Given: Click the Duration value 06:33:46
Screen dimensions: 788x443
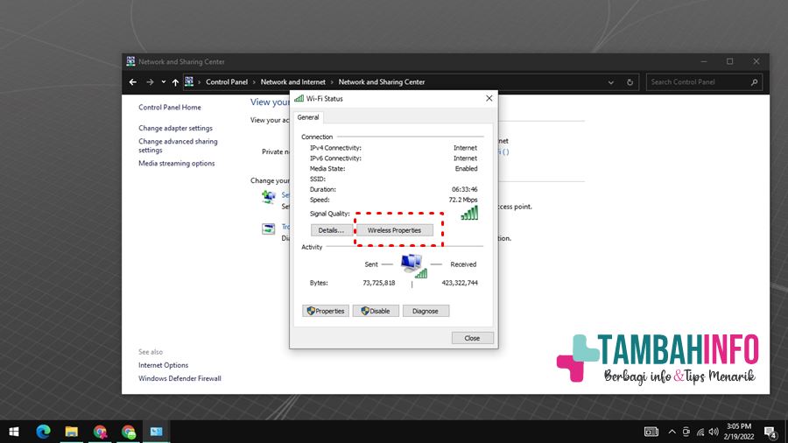Looking at the screenshot, I should 465,189.
